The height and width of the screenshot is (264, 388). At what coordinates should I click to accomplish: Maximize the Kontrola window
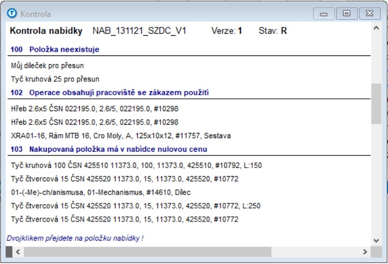pos(347,14)
